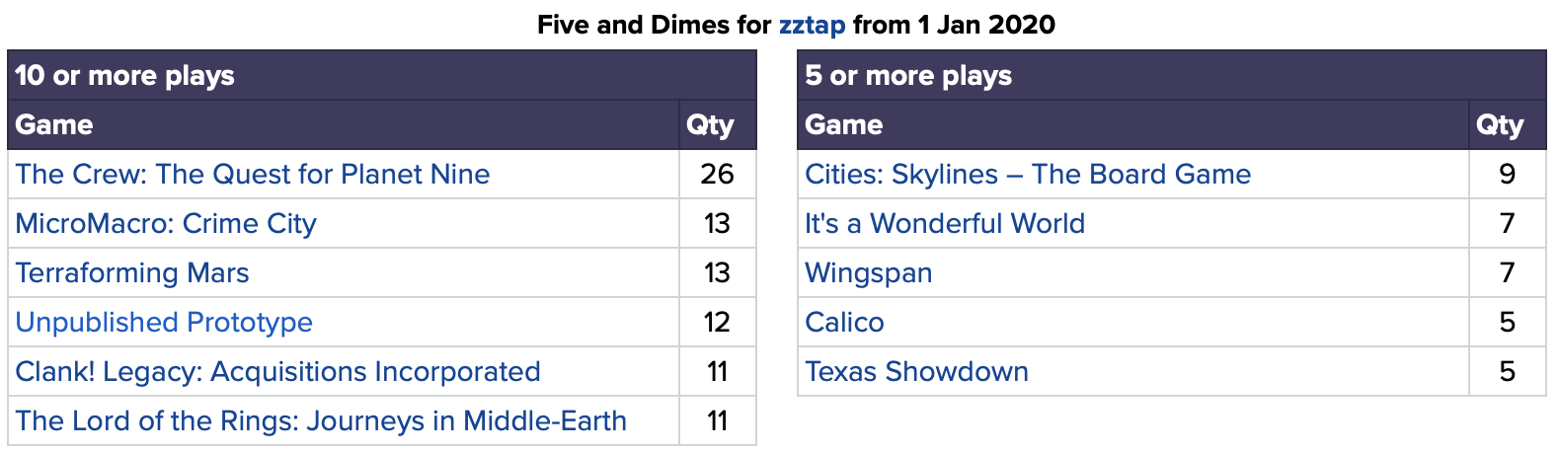Open The Crew: The Quest for Planet Nine
The height and width of the screenshot is (452, 1558).
point(253,175)
